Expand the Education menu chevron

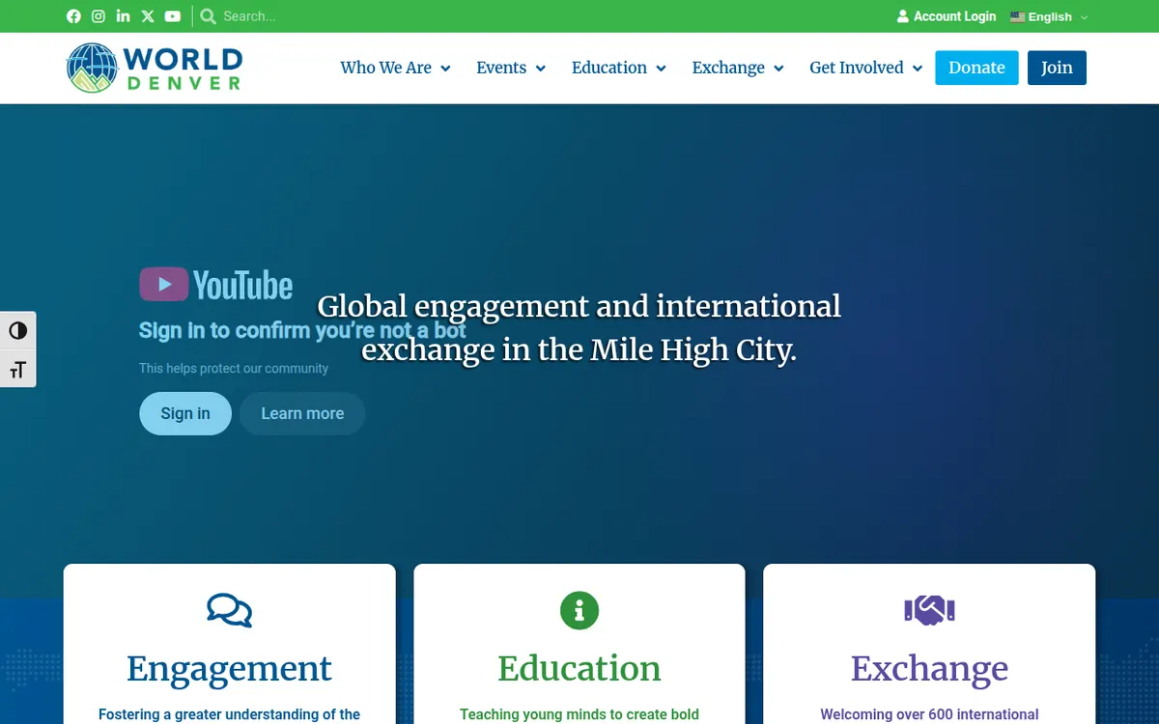pyautogui.click(x=661, y=69)
